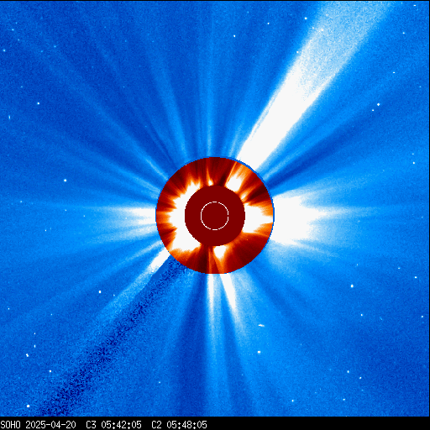The width and height of the screenshot is (430, 430).
Task: Click the C3 05:42:05 timestamp label
Action: [x=113, y=425]
